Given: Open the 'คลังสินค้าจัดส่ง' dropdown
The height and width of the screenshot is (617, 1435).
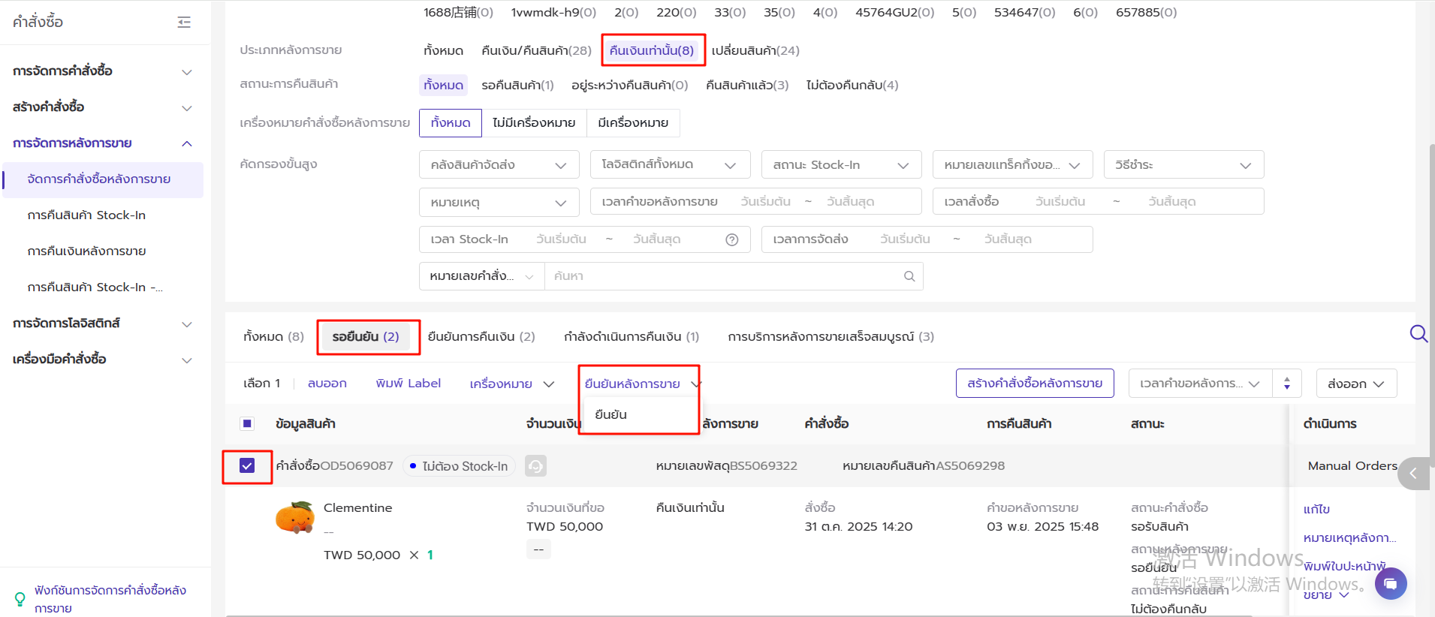Looking at the screenshot, I should click(499, 165).
